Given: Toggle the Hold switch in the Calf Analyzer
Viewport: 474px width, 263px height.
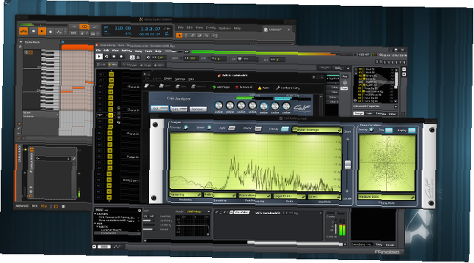Looking at the screenshot, I should pyautogui.click(x=232, y=128).
